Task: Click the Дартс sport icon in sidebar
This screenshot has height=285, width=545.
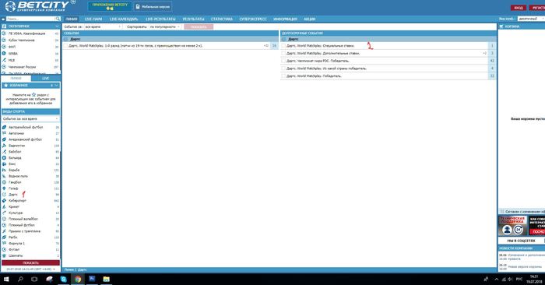Action: tap(4, 195)
